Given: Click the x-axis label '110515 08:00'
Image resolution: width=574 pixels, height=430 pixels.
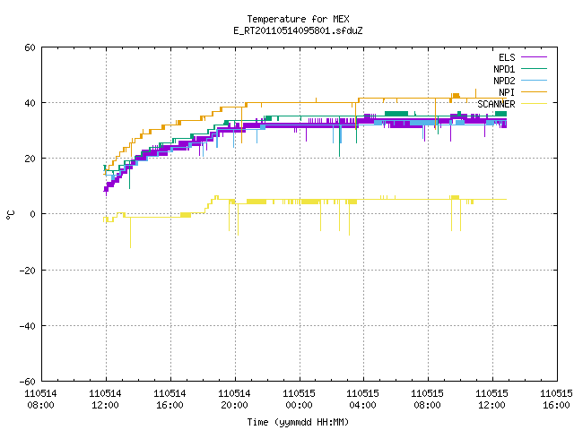Looking at the screenshot, I should 427,400.
